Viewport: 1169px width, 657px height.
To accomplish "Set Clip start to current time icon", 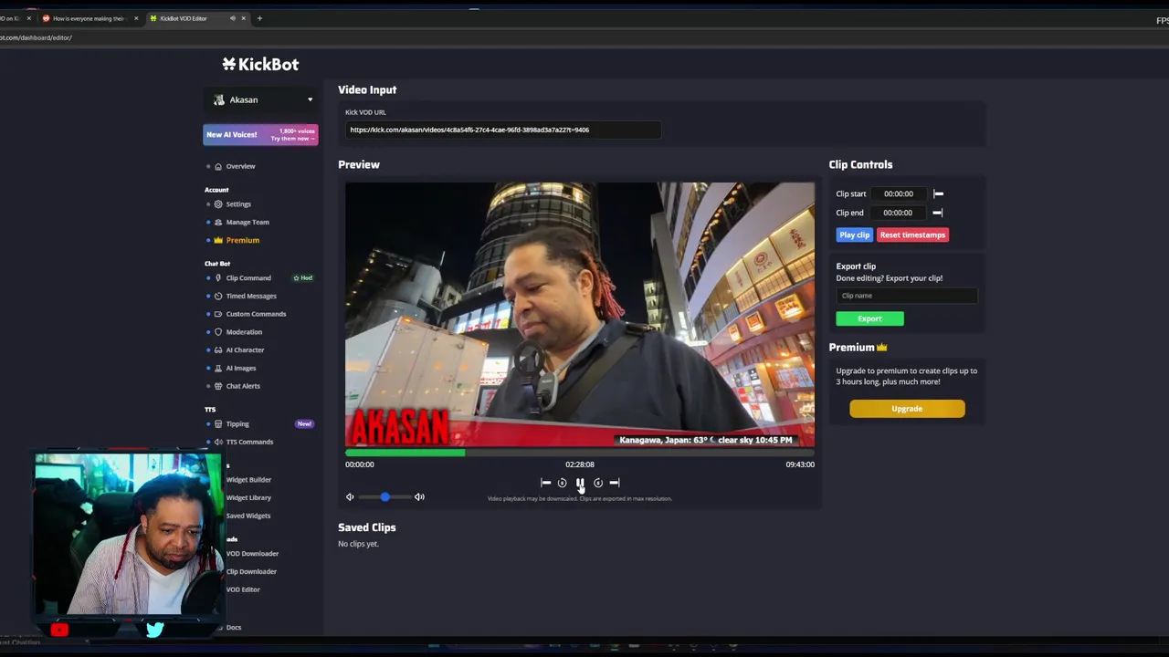I will pyautogui.click(x=938, y=193).
